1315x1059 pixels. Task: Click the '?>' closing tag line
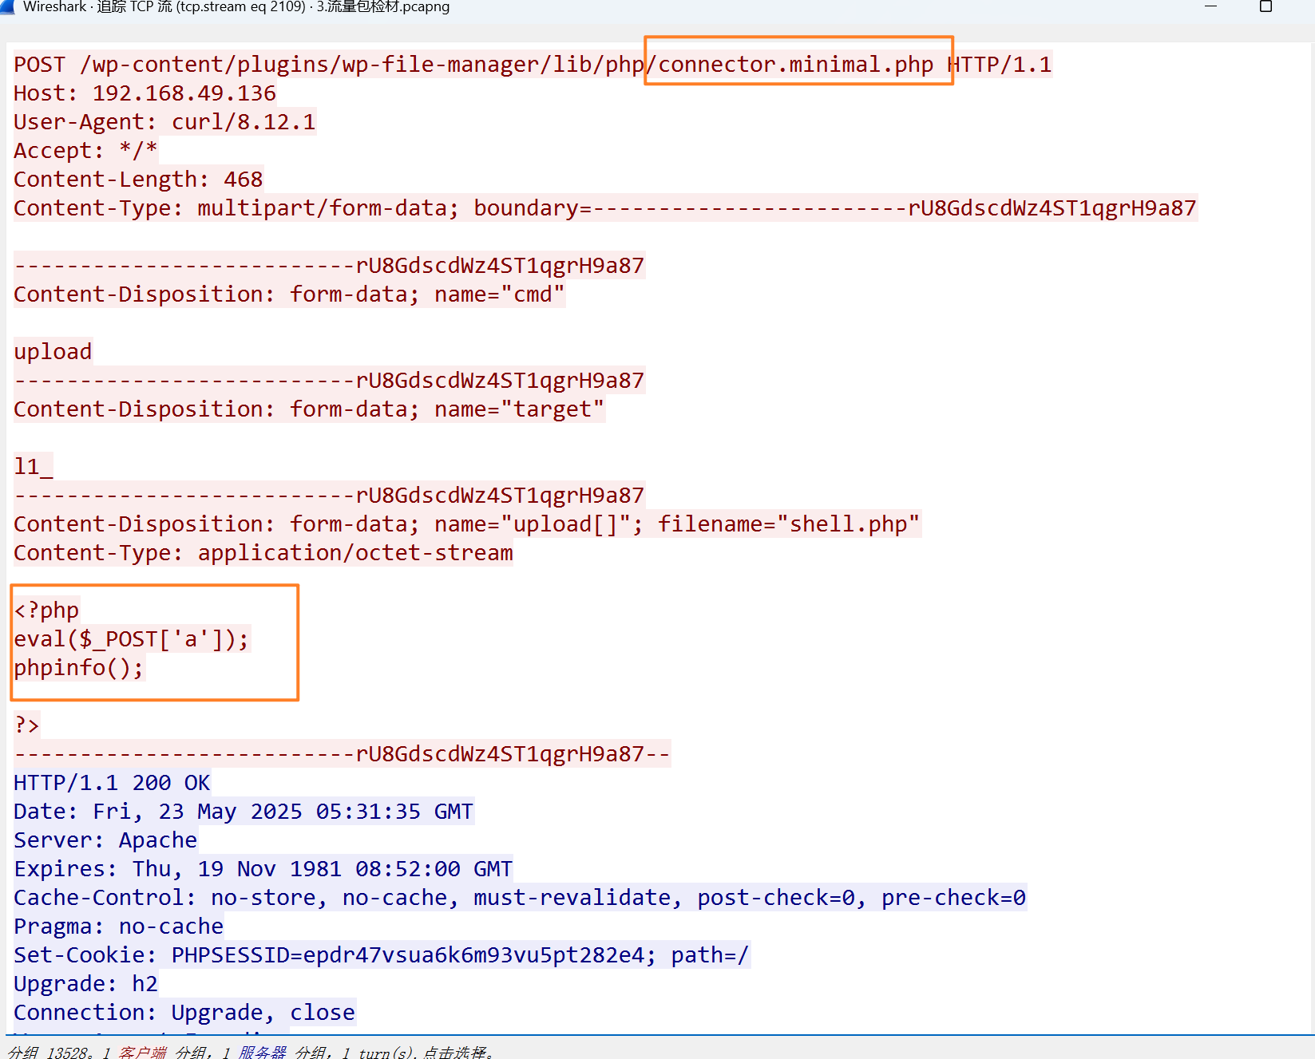coord(26,725)
